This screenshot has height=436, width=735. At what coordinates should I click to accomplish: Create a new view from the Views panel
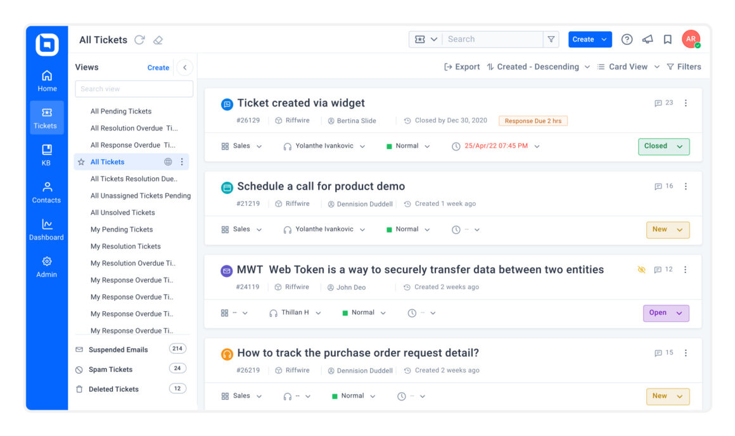(x=158, y=67)
